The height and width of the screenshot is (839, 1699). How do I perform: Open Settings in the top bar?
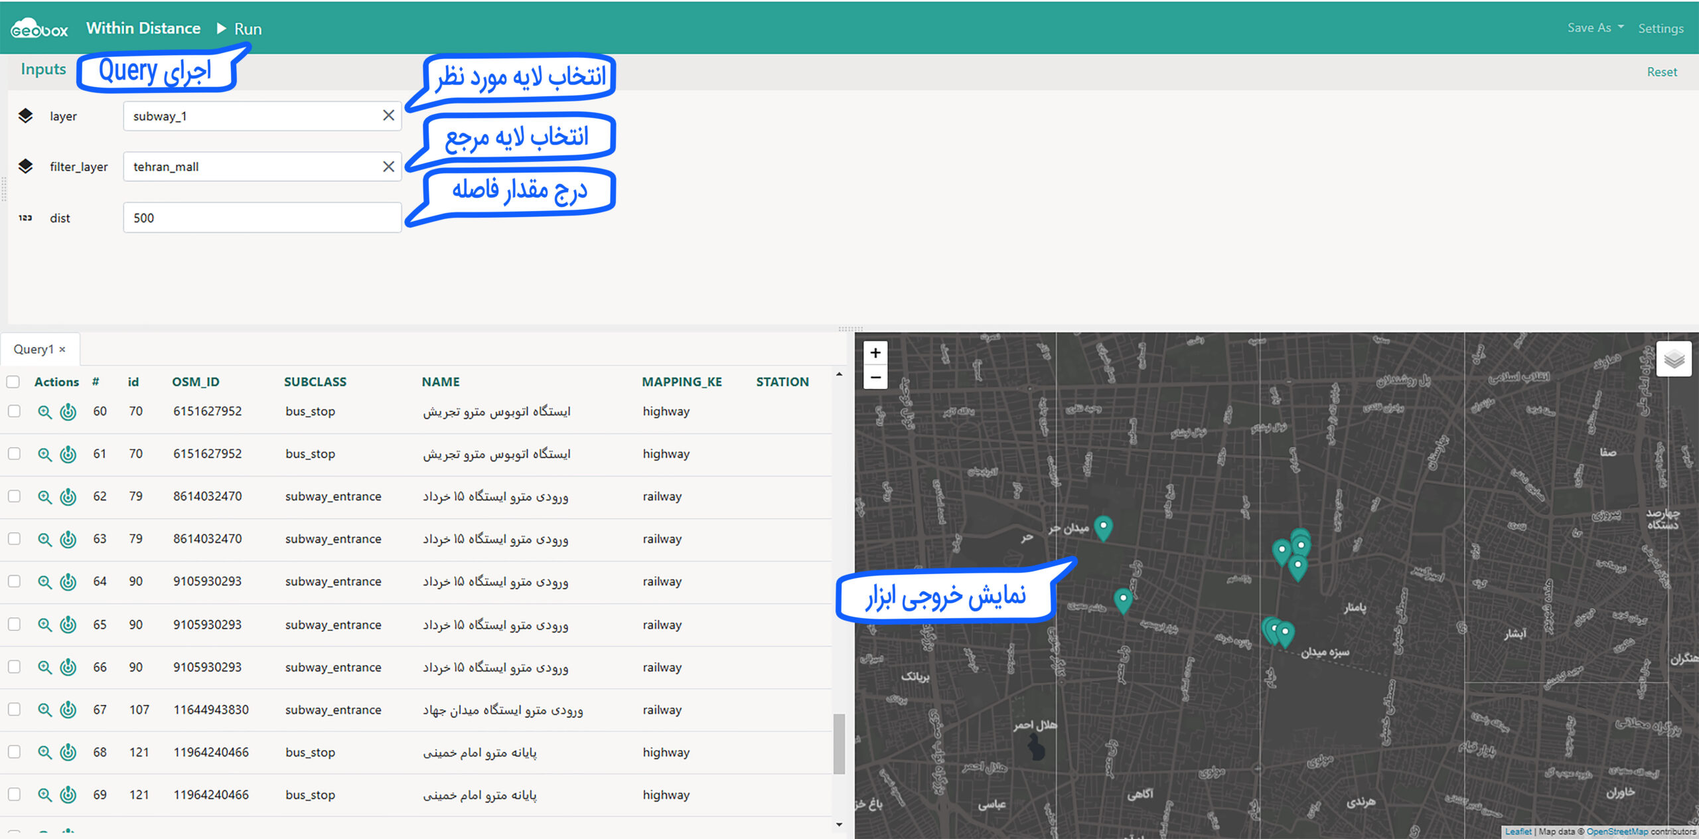(1660, 29)
